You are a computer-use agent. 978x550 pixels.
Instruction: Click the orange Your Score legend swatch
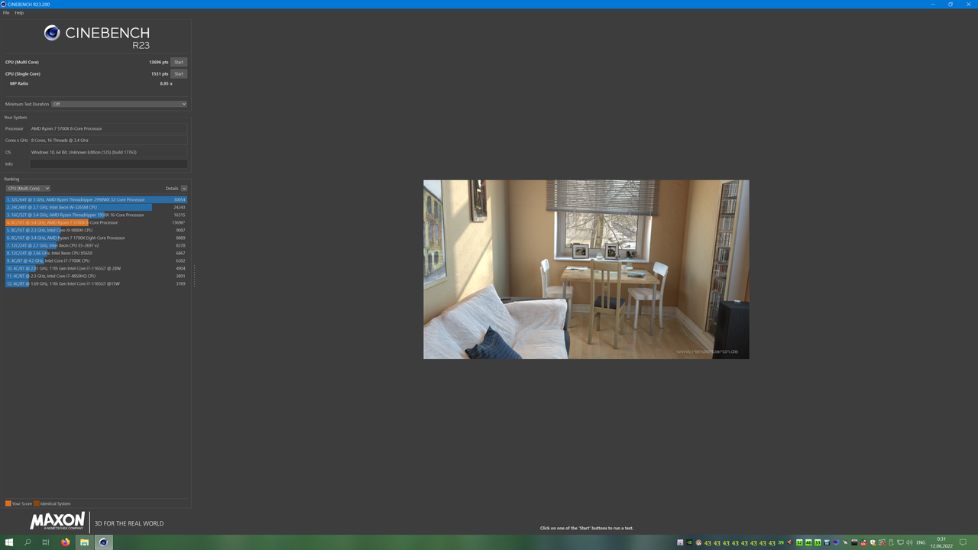point(8,503)
